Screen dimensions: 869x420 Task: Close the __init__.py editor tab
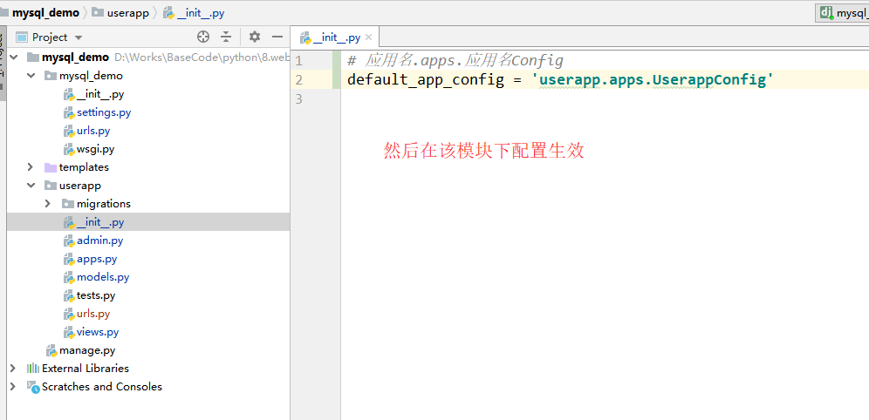coord(368,37)
